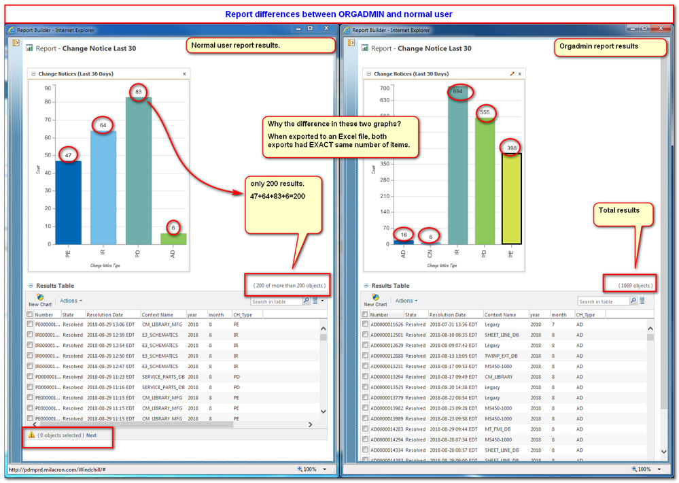Open Actions dropdown in left Results Table

(71, 301)
